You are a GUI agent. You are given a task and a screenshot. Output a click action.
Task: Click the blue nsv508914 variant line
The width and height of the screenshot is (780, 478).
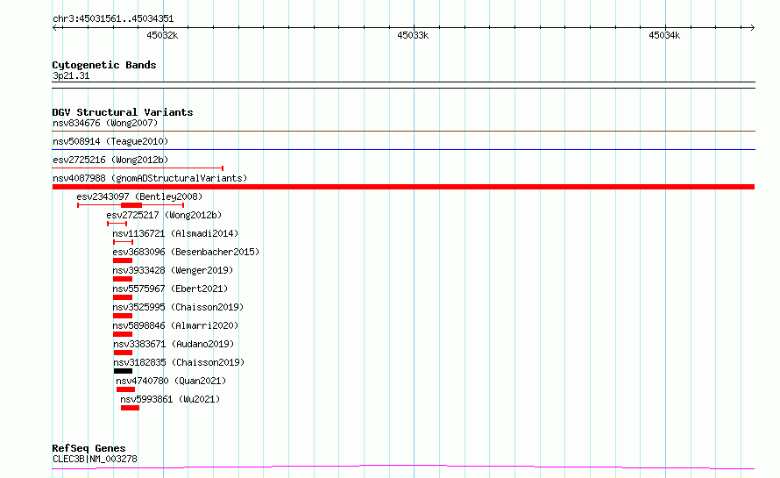(x=403, y=149)
